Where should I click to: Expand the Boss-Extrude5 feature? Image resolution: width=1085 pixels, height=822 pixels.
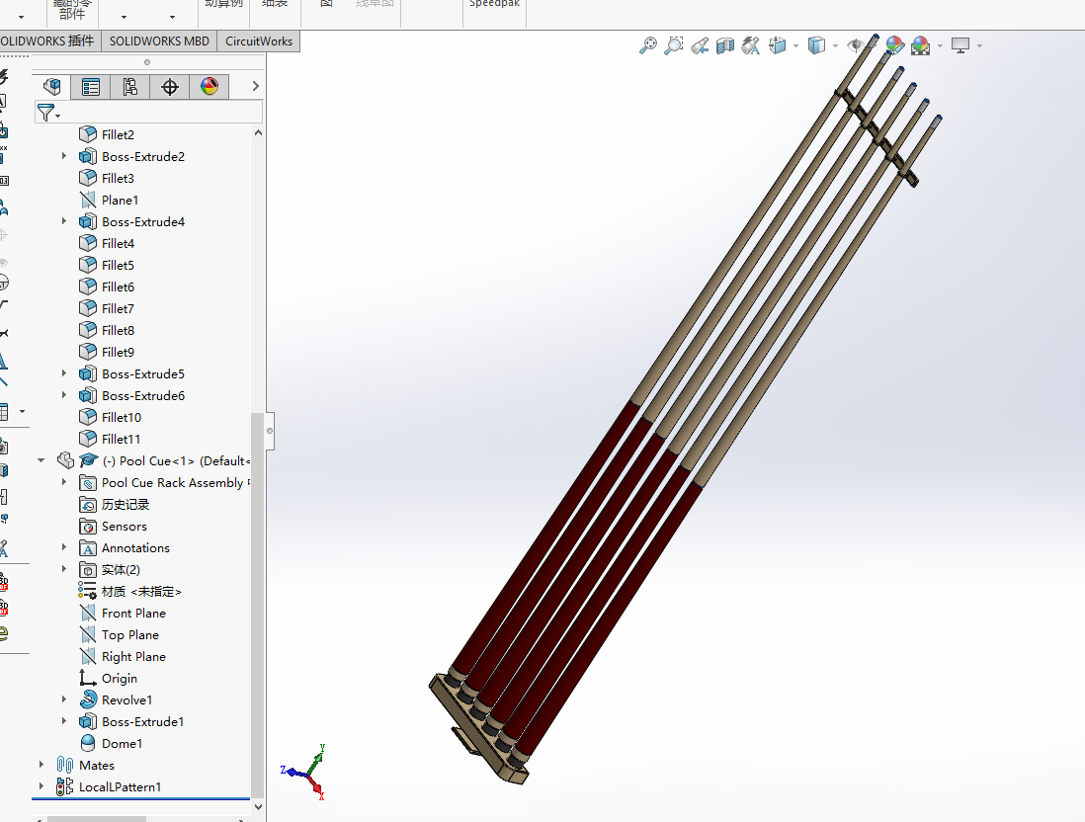(63, 373)
